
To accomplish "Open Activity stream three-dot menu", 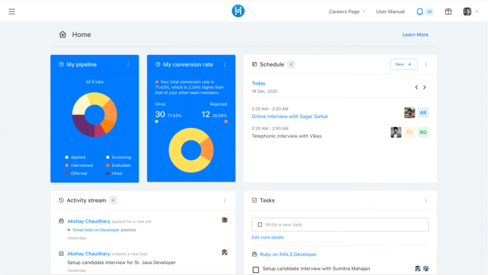I will coord(224,200).
